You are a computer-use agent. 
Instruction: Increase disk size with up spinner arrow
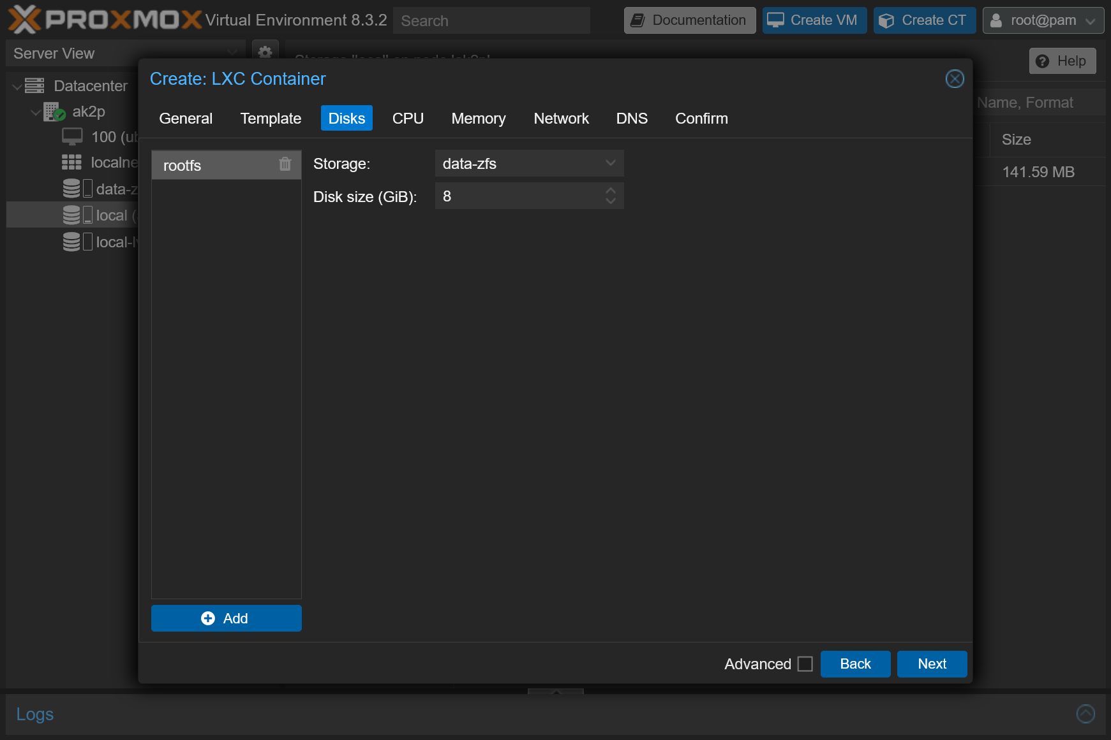pyautogui.click(x=611, y=191)
